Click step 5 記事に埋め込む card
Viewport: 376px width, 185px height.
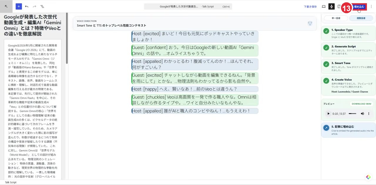pos(348,130)
